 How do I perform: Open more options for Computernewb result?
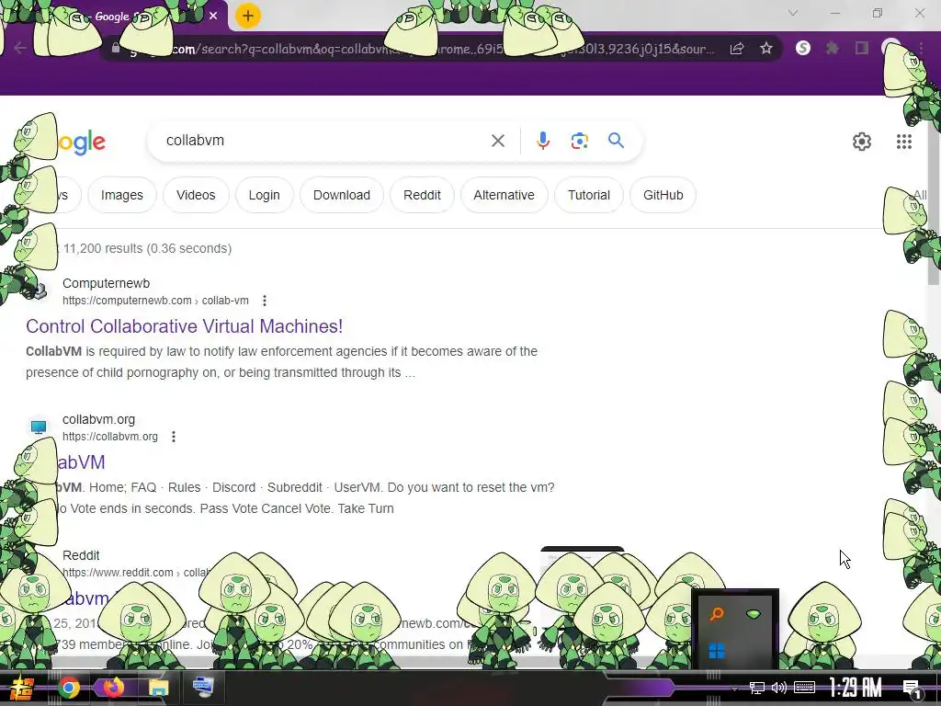pos(265,301)
